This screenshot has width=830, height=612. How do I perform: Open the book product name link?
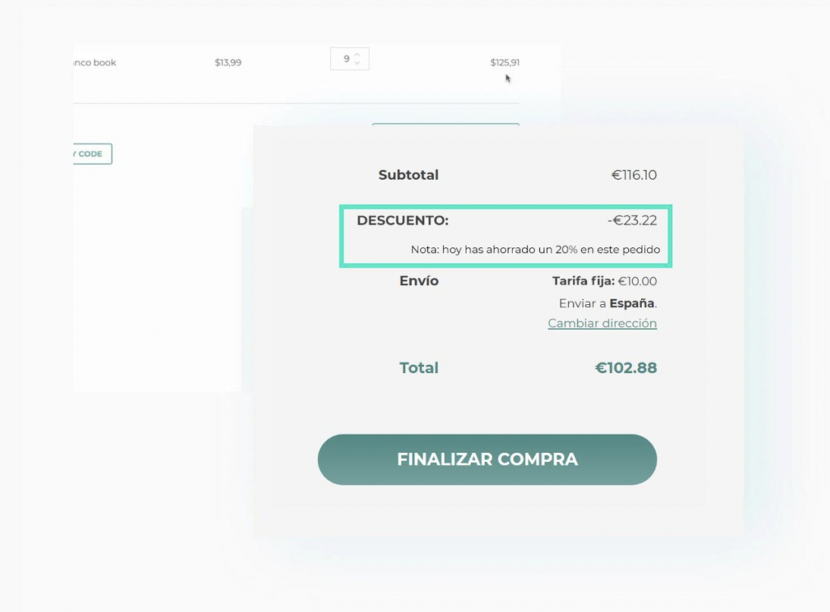click(x=94, y=62)
